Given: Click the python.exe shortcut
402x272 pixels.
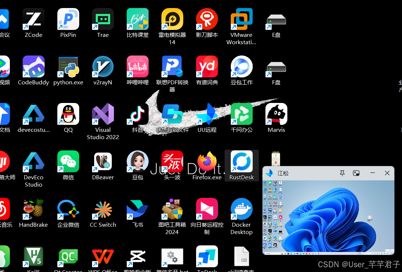Looking at the screenshot, I should (x=68, y=66).
